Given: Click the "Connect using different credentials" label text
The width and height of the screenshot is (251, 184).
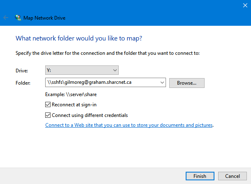Looking at the screenshot, I should tap(92, 115).
